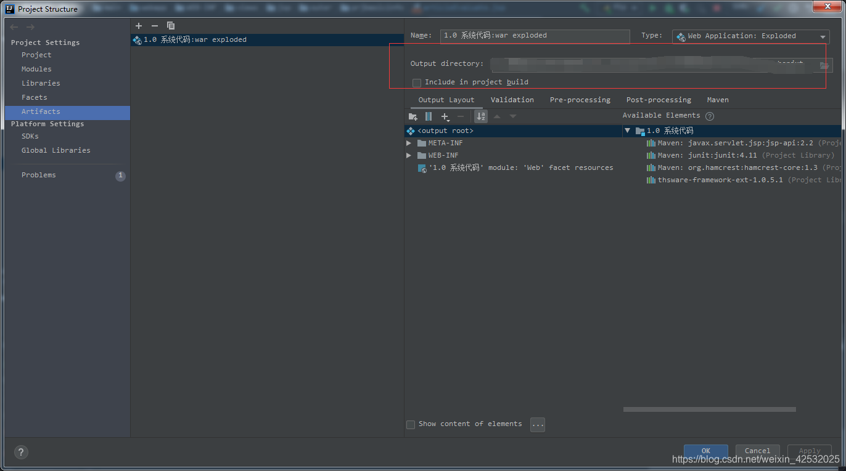Open the Post-processing tab

click(659, 100)
